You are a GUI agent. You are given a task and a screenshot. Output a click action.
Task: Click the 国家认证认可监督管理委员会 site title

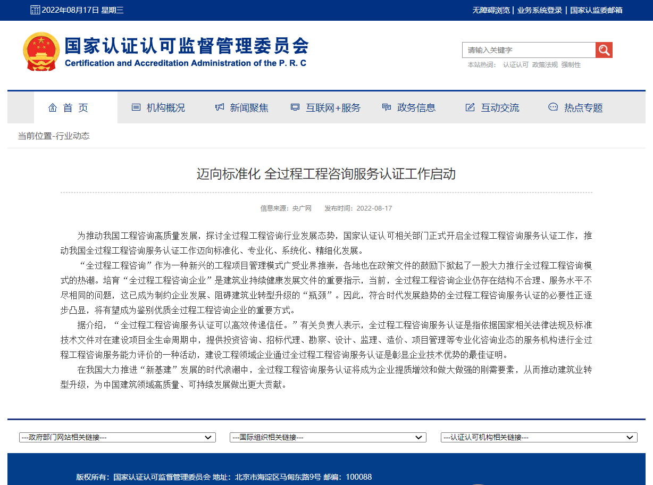[187, 45]
